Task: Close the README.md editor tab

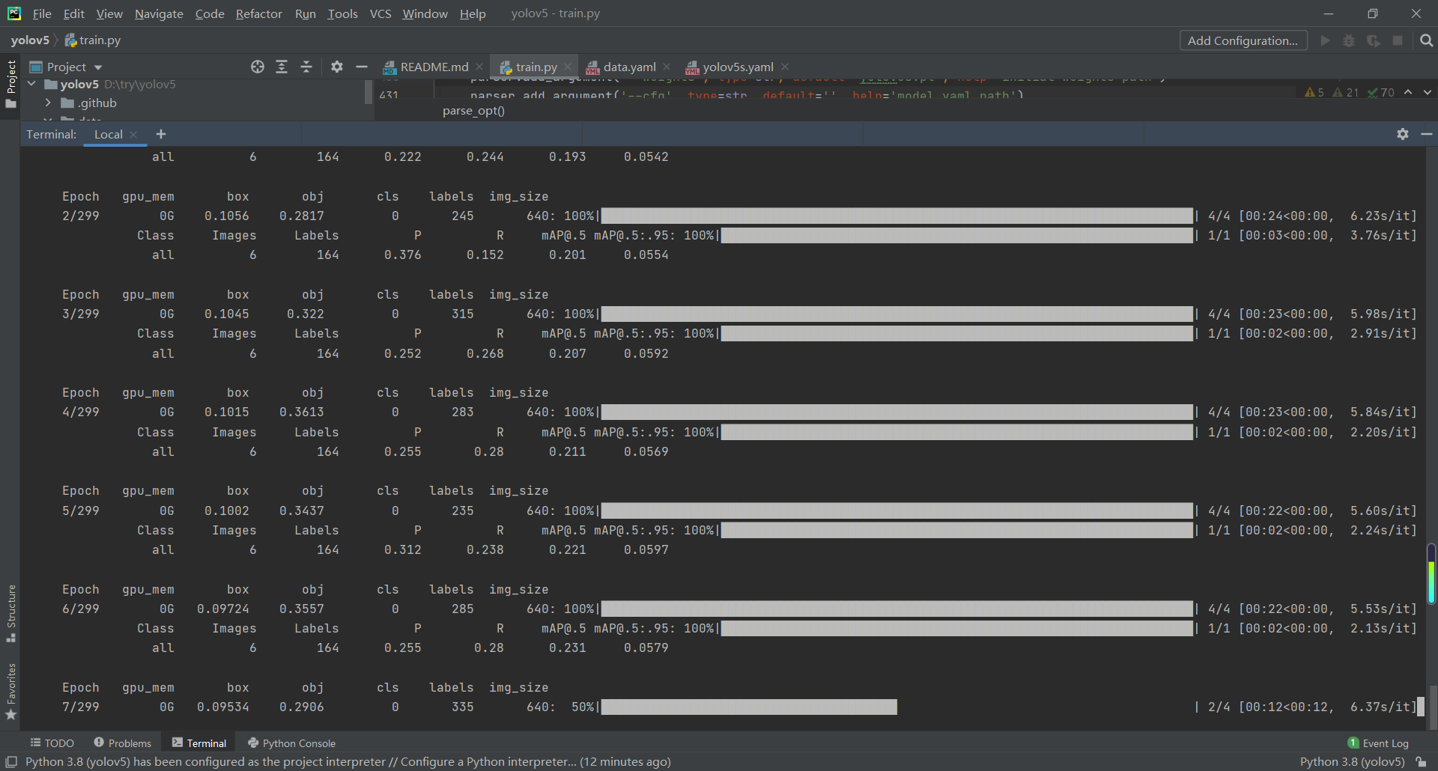Action: tap(479, 67)
